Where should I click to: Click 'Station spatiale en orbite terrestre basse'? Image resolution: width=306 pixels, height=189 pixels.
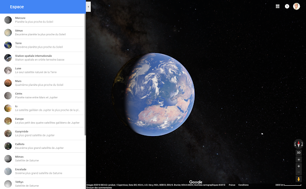coord(40,60)
